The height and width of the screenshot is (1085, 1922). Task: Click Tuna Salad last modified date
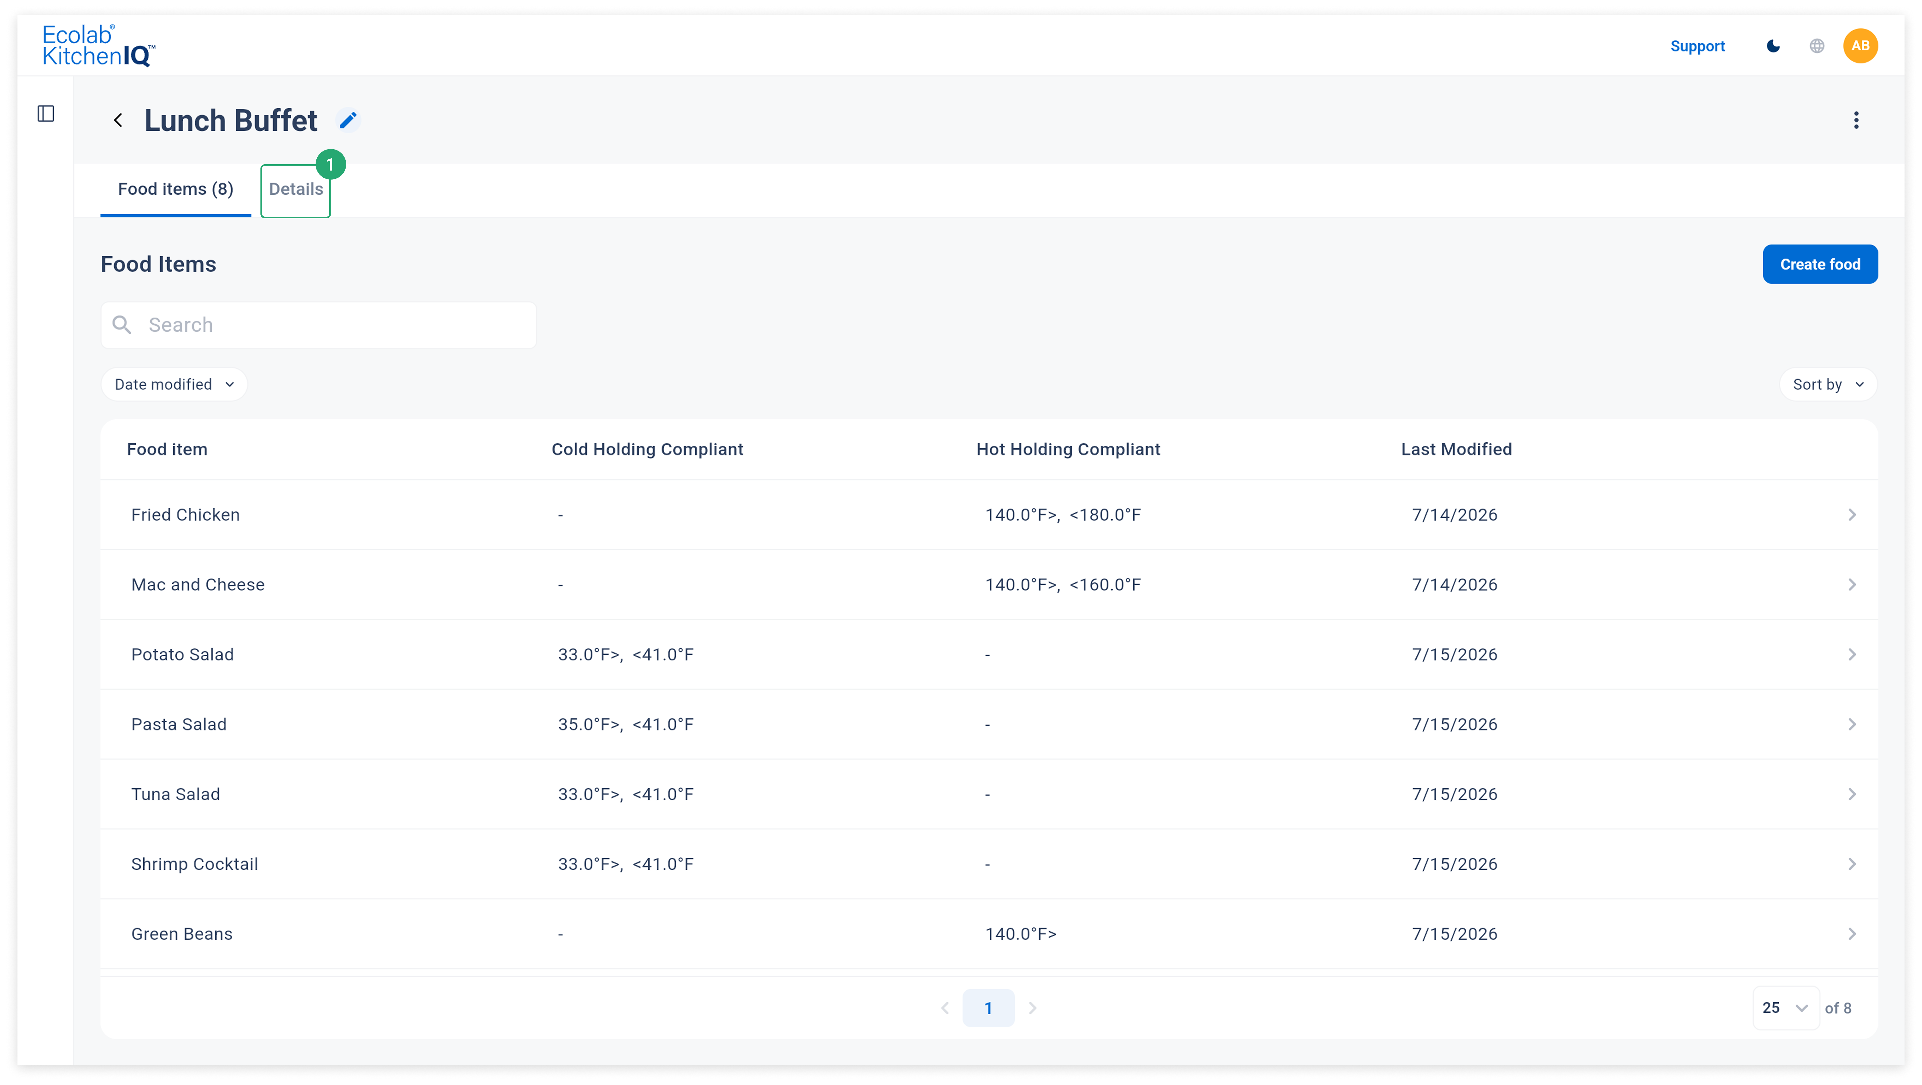pos(1455,794)
